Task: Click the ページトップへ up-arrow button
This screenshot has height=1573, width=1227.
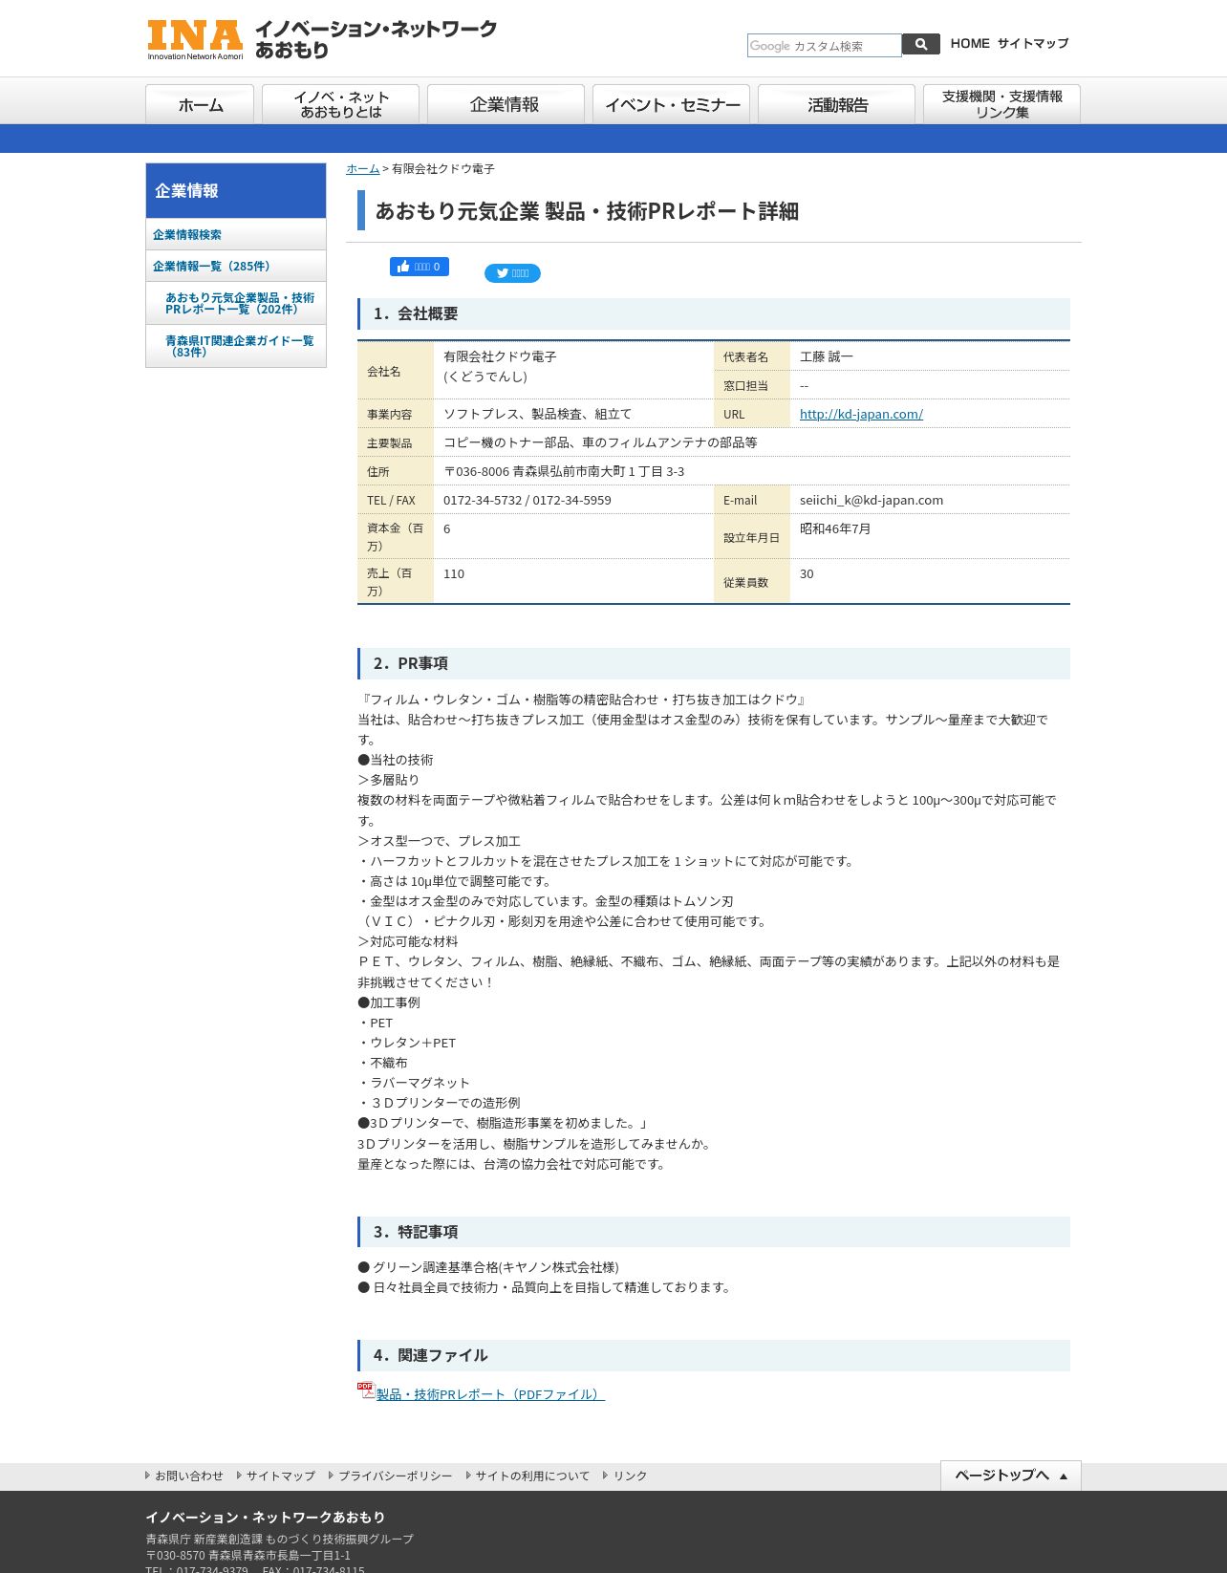Action: 1010,1476
